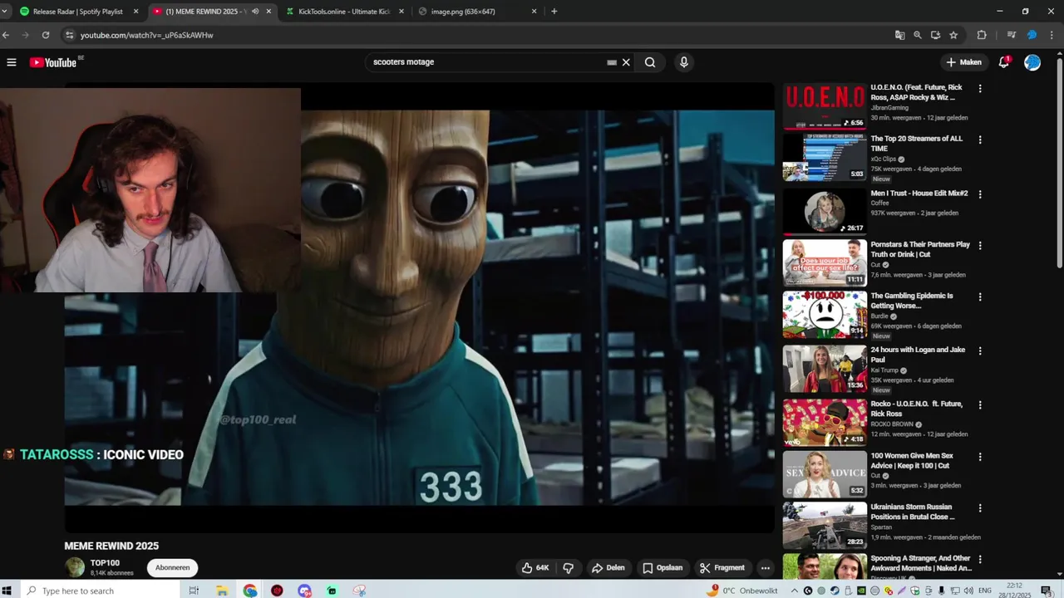This screenshot has width=1064, height=598.
Task: Open File Explorer from the taskbar
Action: click(222, 591)
